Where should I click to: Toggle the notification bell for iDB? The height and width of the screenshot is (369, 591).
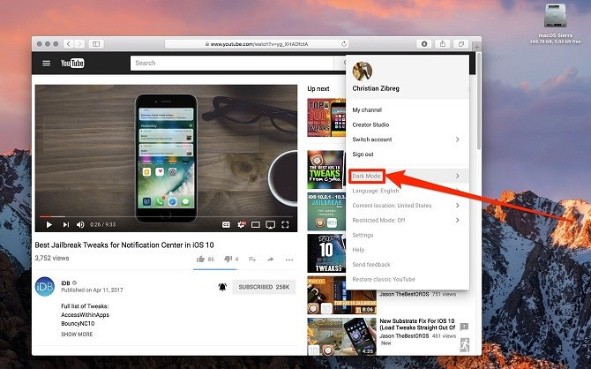pyautogui.click(x=222, y=287)
